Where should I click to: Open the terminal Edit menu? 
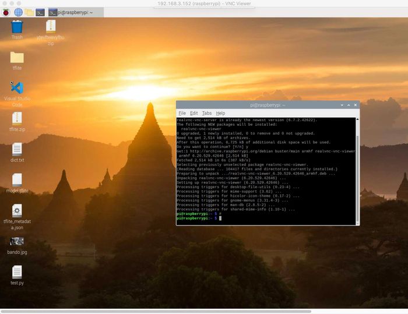tap(194, 113)
